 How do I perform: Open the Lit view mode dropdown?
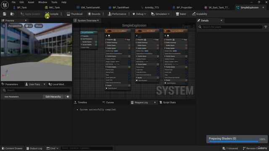tap(29, 26)
